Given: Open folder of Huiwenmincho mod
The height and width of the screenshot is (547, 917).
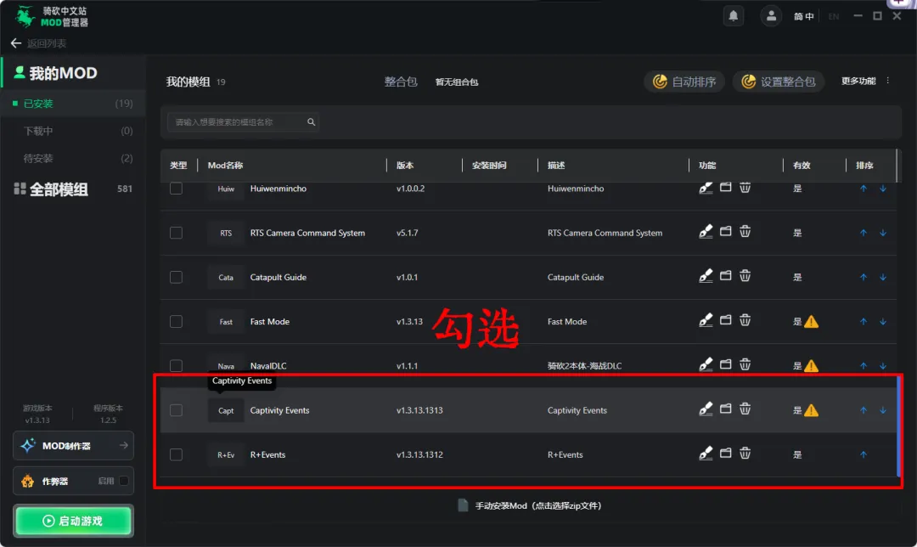Looking at the screenshot, I should [726, 187].
